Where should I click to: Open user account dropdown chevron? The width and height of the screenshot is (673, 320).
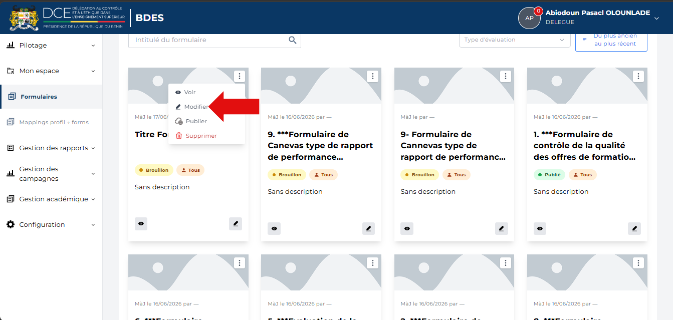(656, 18)
